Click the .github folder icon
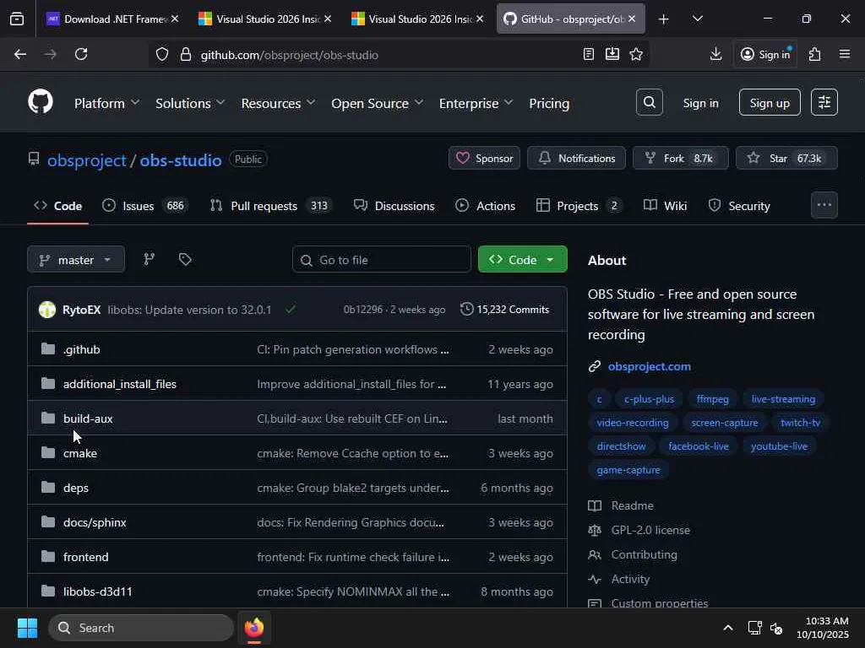This screenshot has width=865, height=648. [48, 348]
